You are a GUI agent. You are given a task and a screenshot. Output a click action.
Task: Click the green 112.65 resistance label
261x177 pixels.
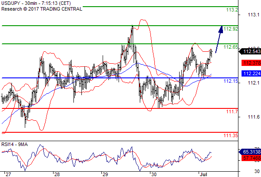231,47
